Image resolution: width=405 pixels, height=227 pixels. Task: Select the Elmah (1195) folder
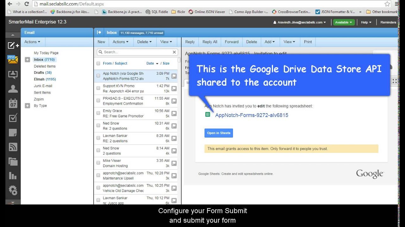45,79
